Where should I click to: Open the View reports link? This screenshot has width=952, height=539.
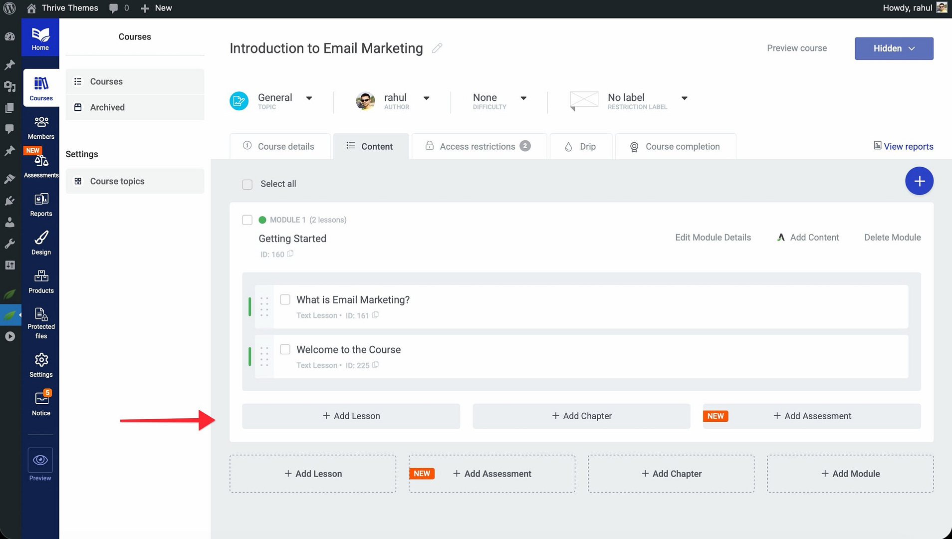[903, 146]
